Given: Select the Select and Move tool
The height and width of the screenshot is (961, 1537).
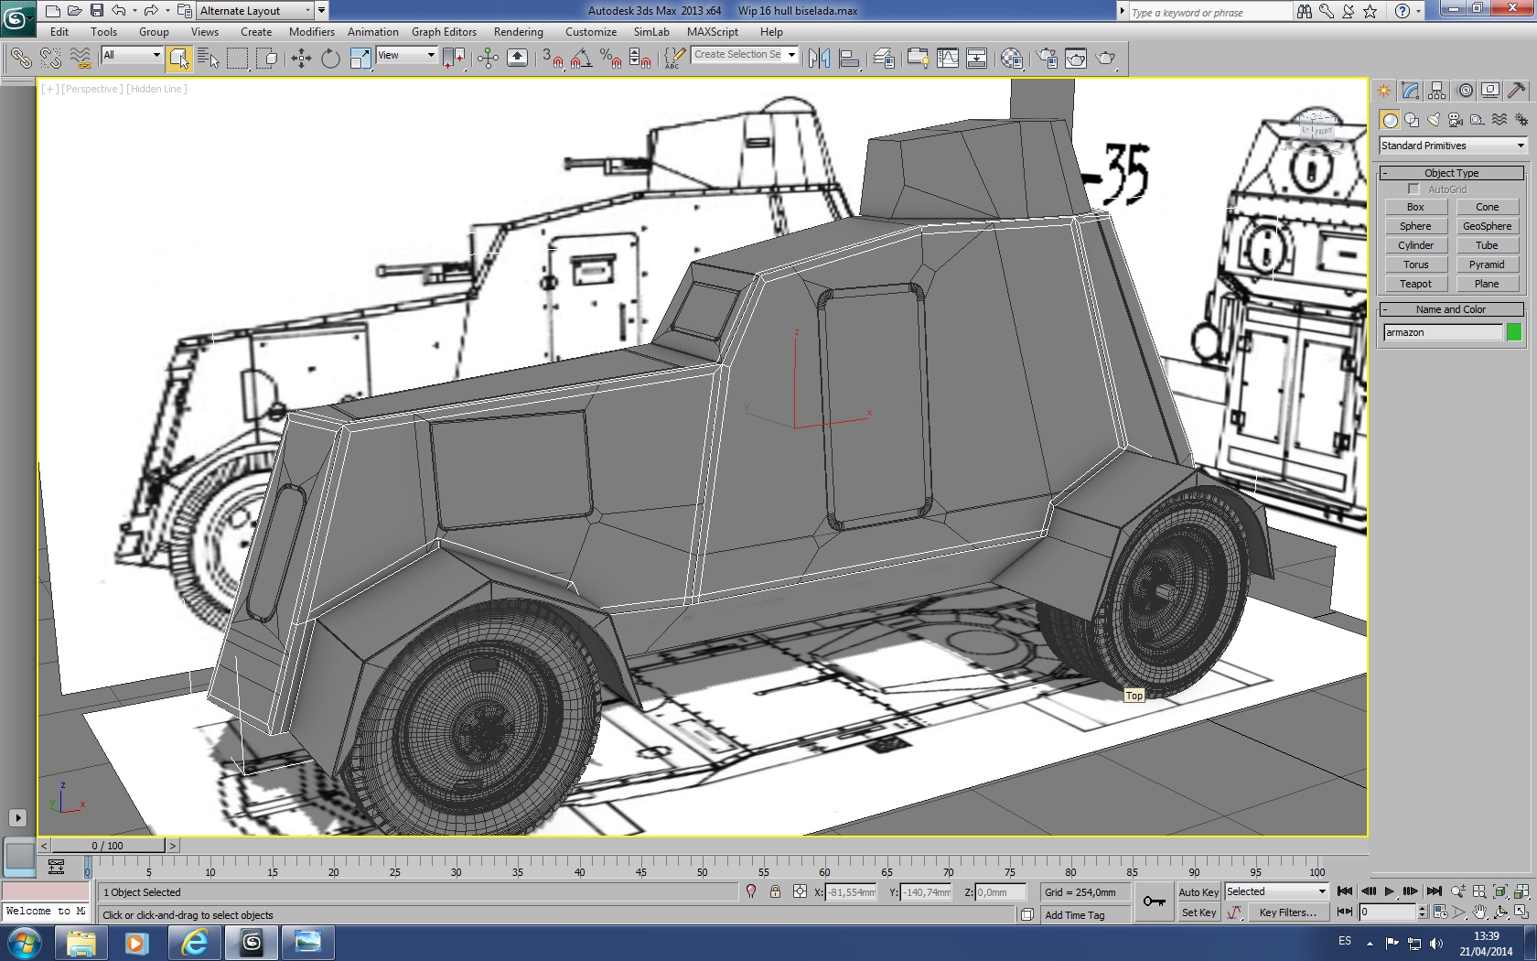Looking at the screenshot, I should 301,59.
